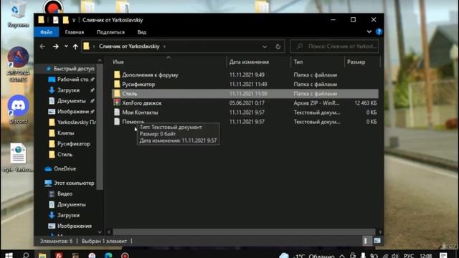Open the style HTML file on desktop

pos(18,158)
